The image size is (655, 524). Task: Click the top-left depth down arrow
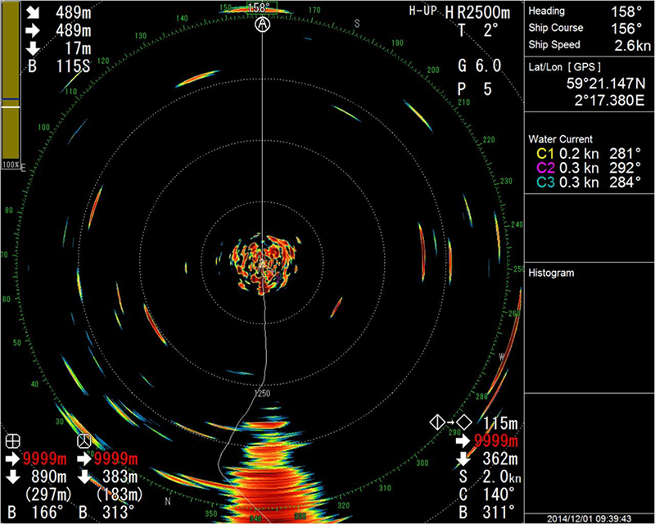click(33, 48)
